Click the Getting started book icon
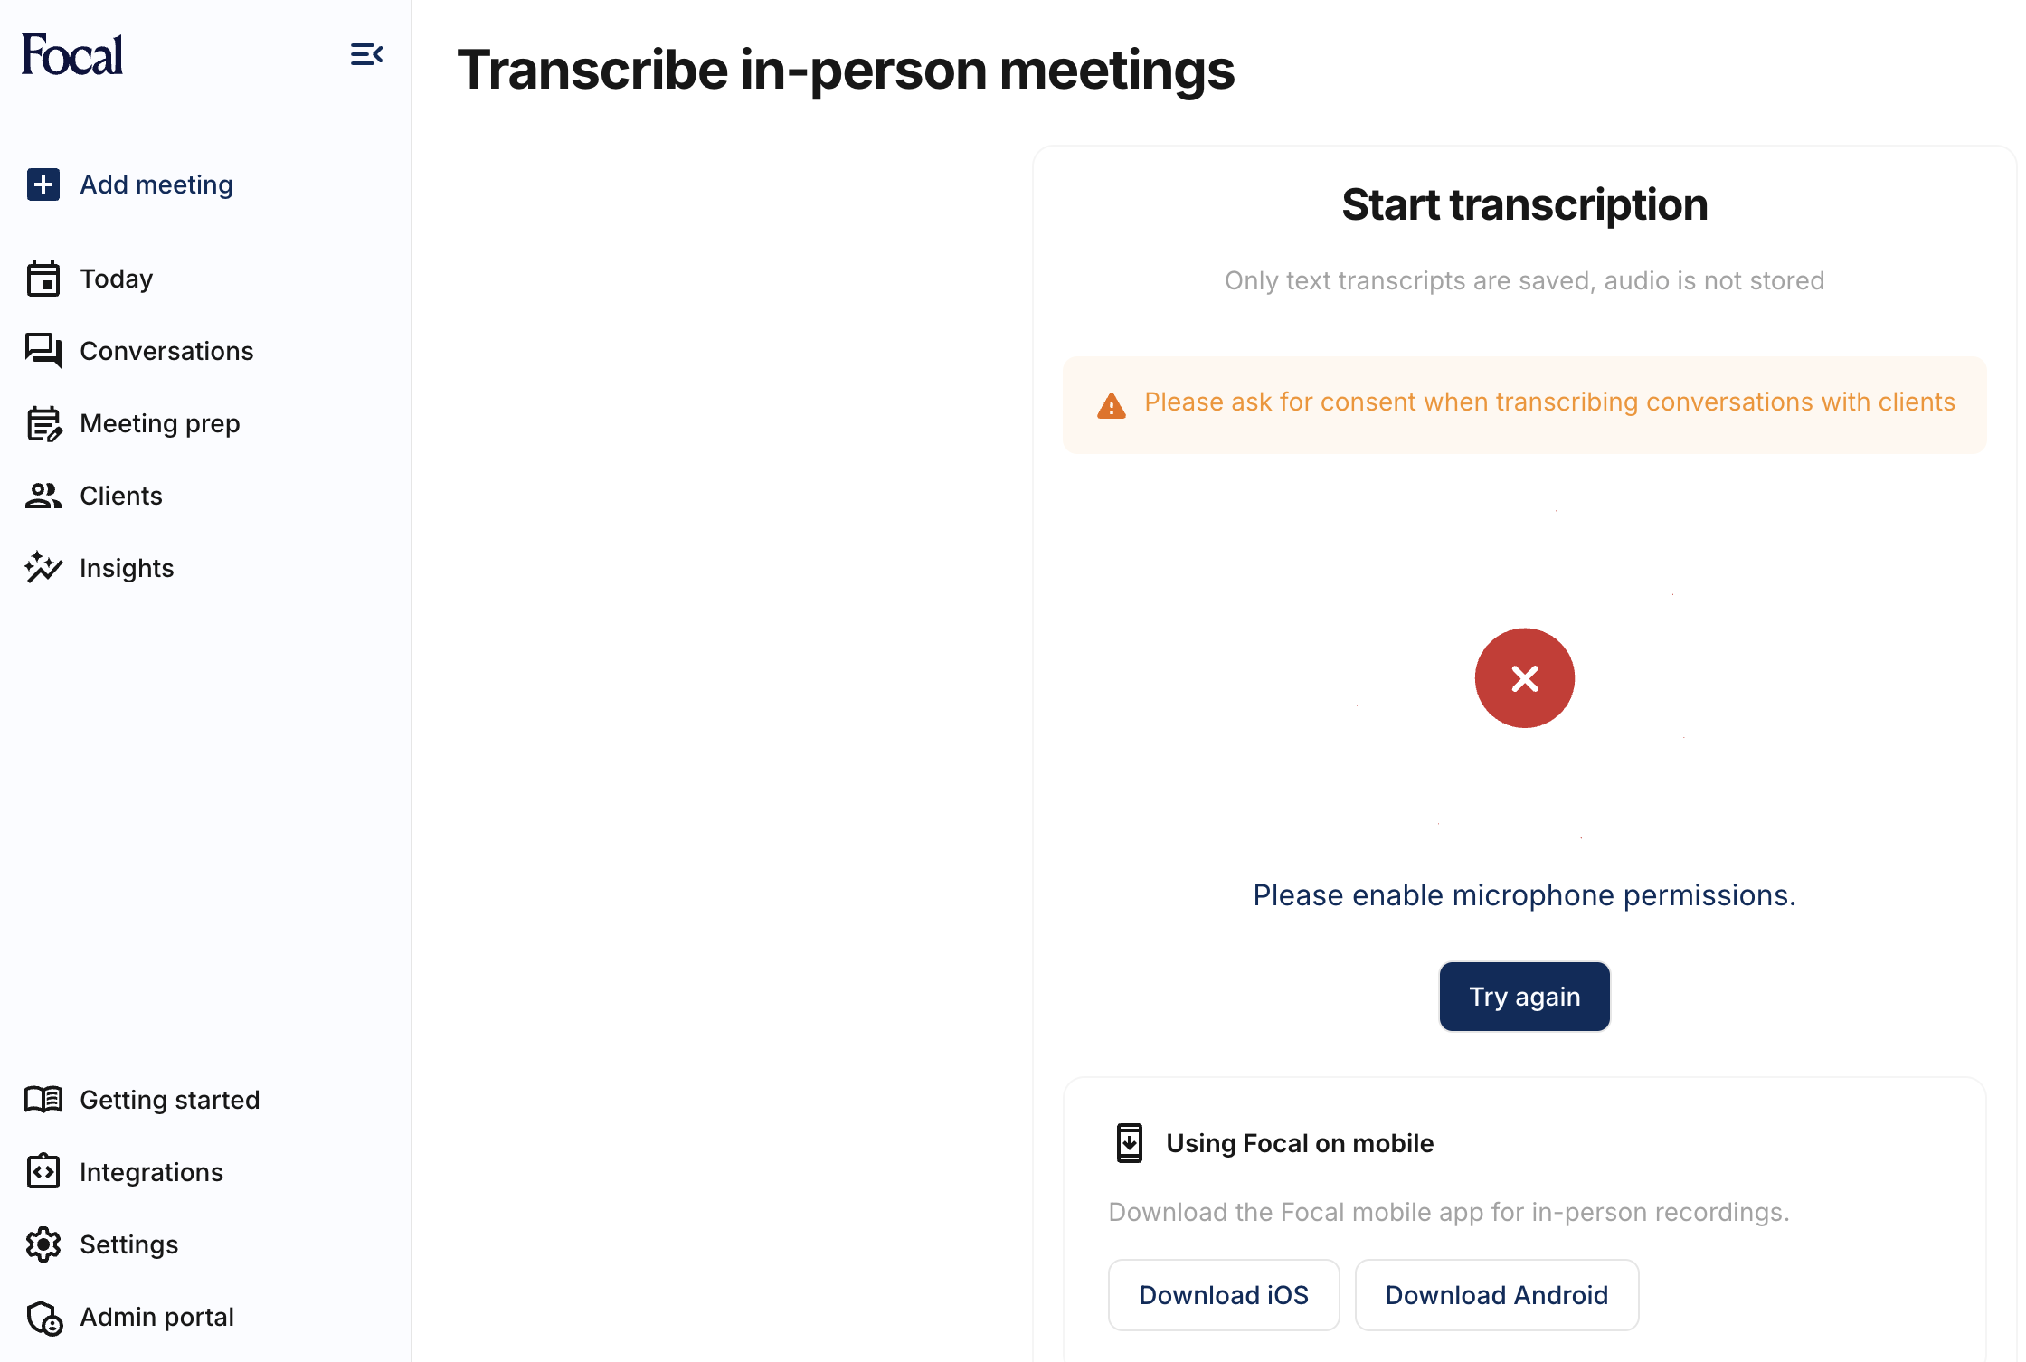The height and width of the screenshot is (1362, 2026). pyautogui.click(x=43, y=1100)
